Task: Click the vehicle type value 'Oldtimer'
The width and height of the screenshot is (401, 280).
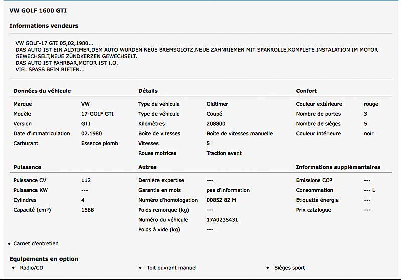Action: point(217,104)
